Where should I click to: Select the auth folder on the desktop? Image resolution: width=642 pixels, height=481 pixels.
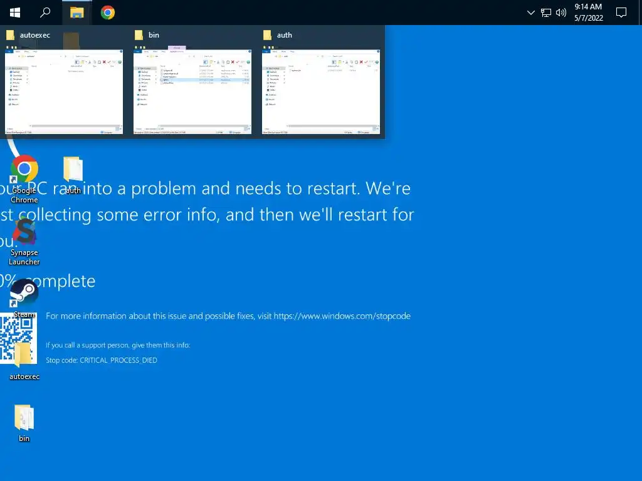coord(73,175)
